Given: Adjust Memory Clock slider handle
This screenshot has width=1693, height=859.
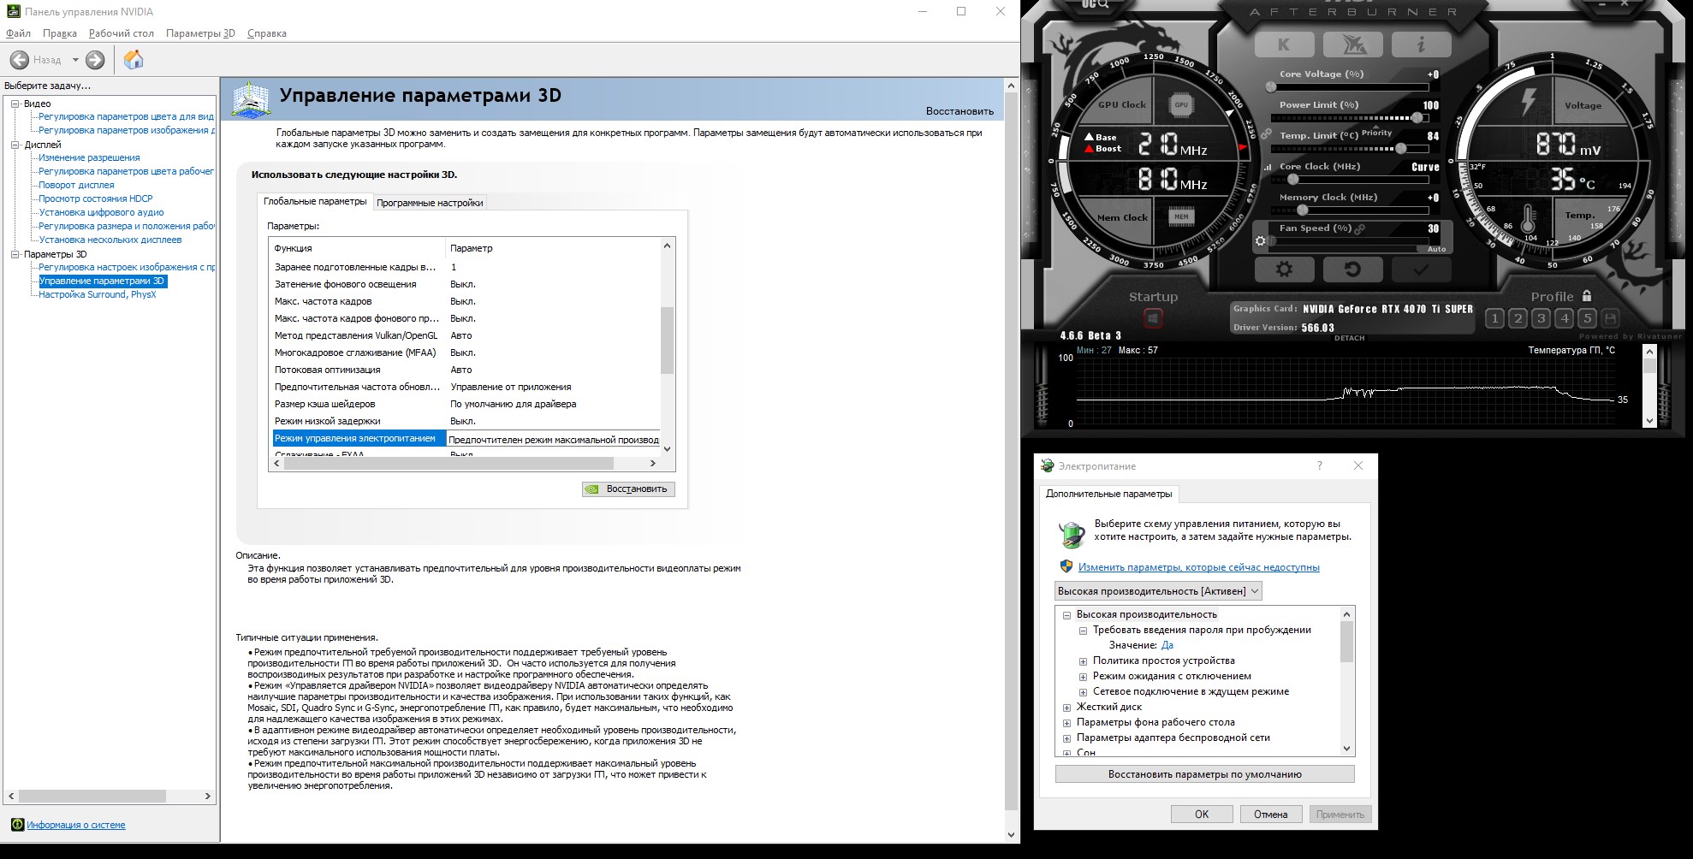Looking at the screenshot, I should click(x=1302, y=210).
